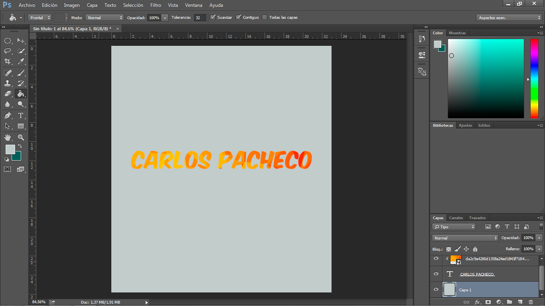Hide the CARLOS PACHECO text layer
The width and height of the screenshot is (545, 306).
[x=436, y=274]
